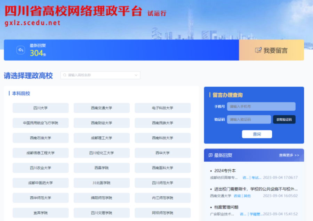
Task: Click the message icon beside 最新回复 panel title
Action: click(x=210, y=155)
